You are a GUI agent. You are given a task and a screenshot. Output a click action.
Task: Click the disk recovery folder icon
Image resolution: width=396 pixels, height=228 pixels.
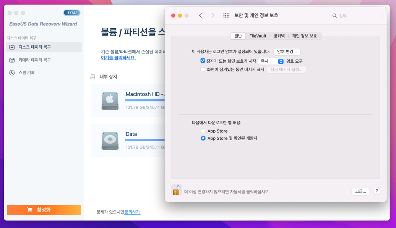click(x=12, y=47)
